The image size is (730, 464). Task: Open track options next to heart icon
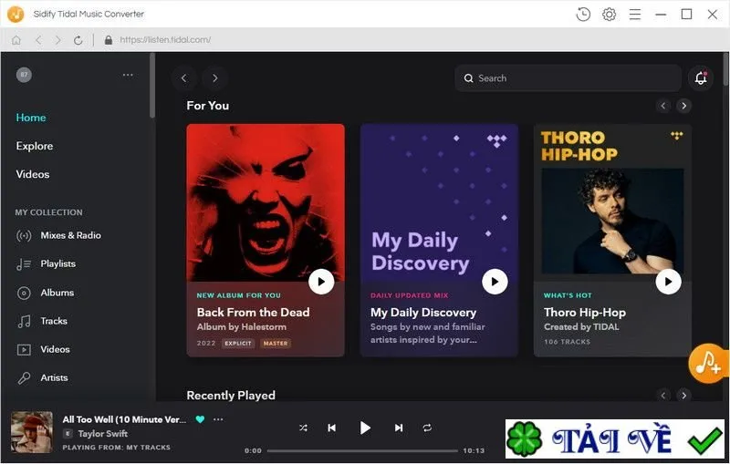[x=218, y=419]
